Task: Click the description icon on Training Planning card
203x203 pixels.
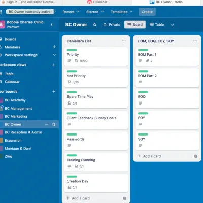Action: [x=70, y=166]
